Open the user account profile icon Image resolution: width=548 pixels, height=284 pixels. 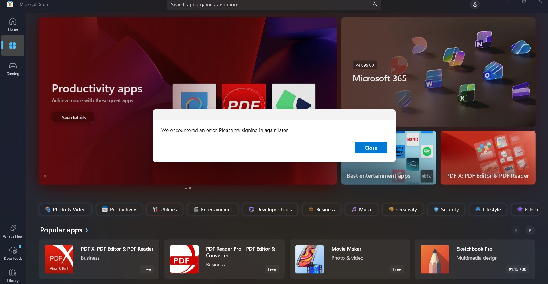[475, 5]
